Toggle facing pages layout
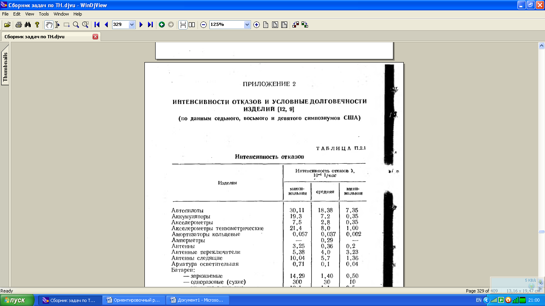Screen dimensions: 545x306 click(x=192, y=25)
